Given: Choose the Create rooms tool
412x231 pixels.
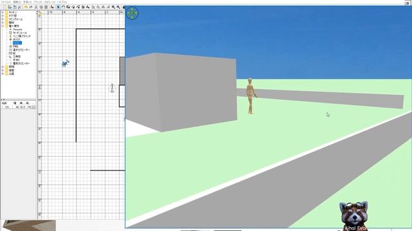Looking at the screenshot, I should pos(73,7).
